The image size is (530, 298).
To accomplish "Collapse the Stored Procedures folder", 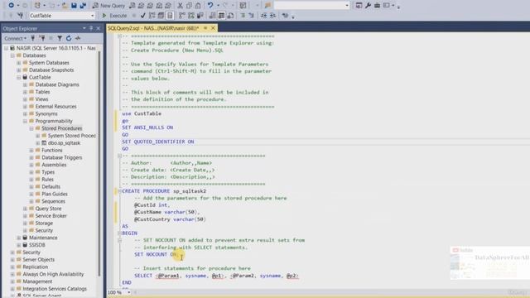I will (x=31, y=128).
